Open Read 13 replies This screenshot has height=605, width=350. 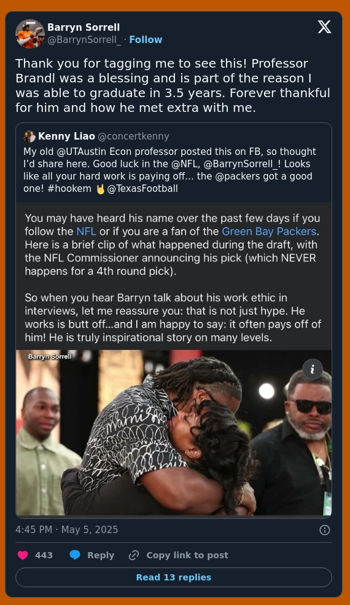point(173,577)
